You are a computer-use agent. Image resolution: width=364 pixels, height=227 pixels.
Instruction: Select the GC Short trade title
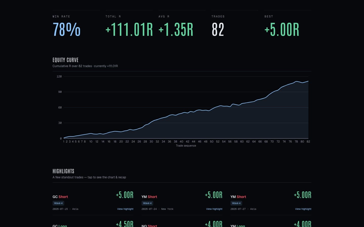coord(60,197)
